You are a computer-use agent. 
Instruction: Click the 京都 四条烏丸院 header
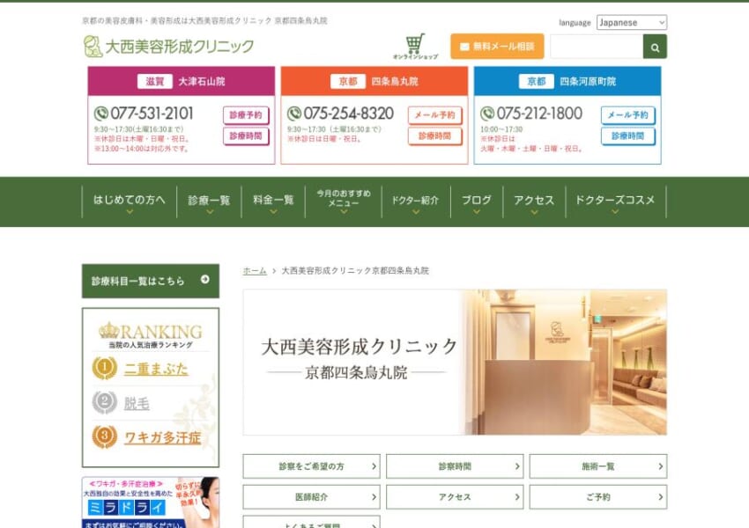click(374, 81)
